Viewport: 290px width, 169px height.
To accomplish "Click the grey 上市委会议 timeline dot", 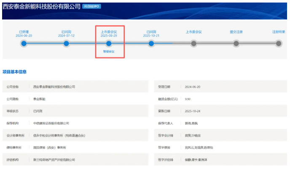I will (x=193, y=43).
